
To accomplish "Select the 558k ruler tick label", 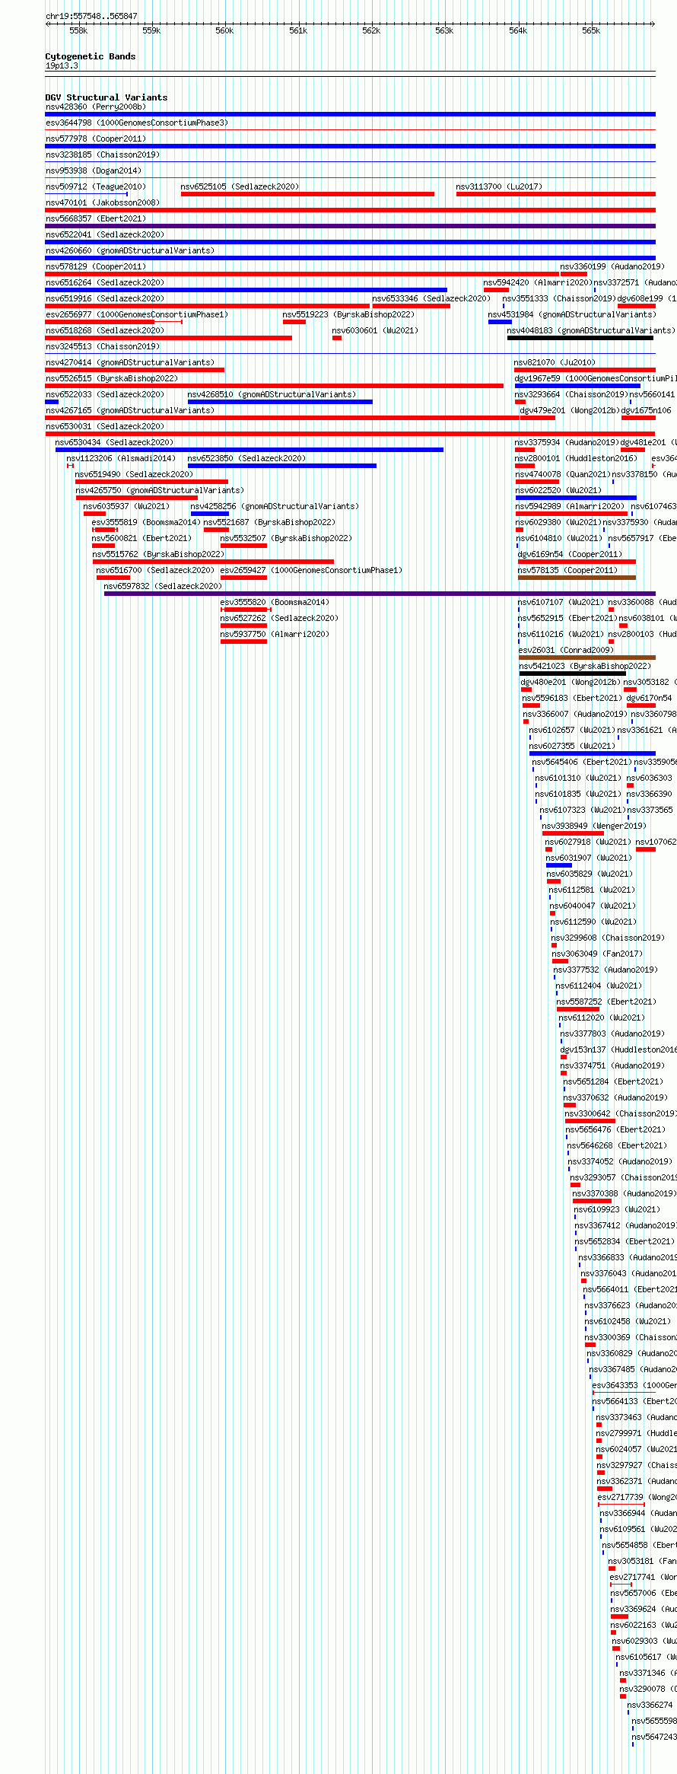I will point(78,30).
